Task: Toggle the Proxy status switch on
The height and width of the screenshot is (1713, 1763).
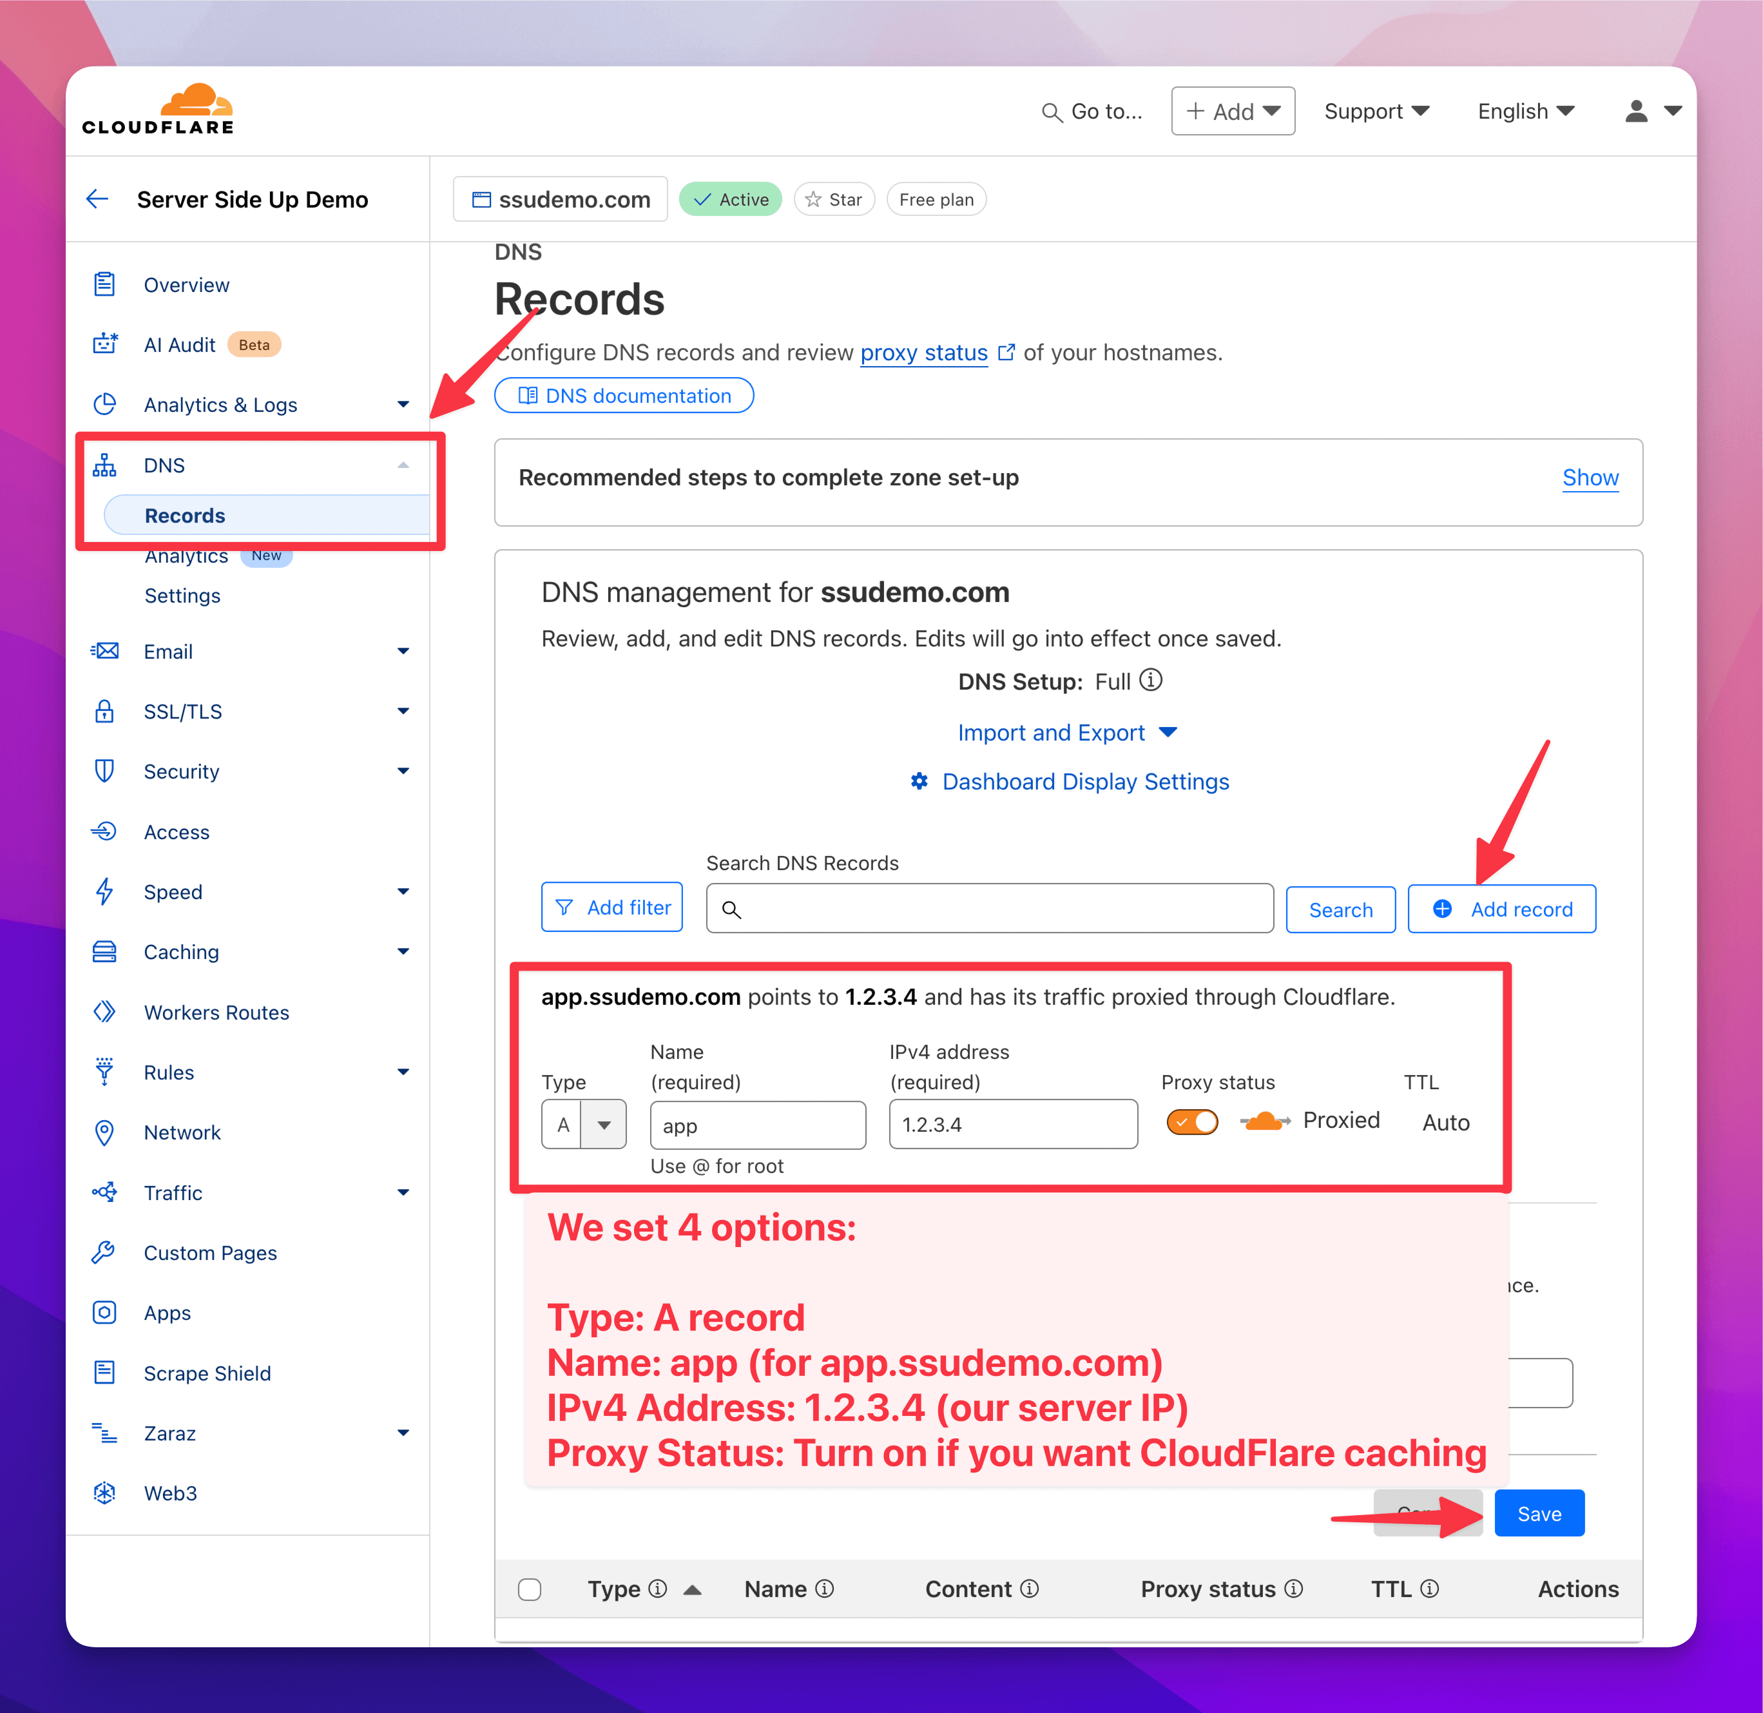Action: (x=1190, y=1121)
